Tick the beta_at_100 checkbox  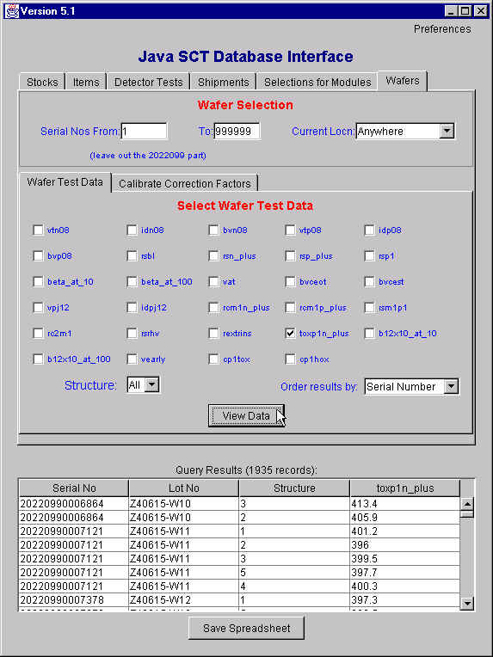(x=132, y=282)
